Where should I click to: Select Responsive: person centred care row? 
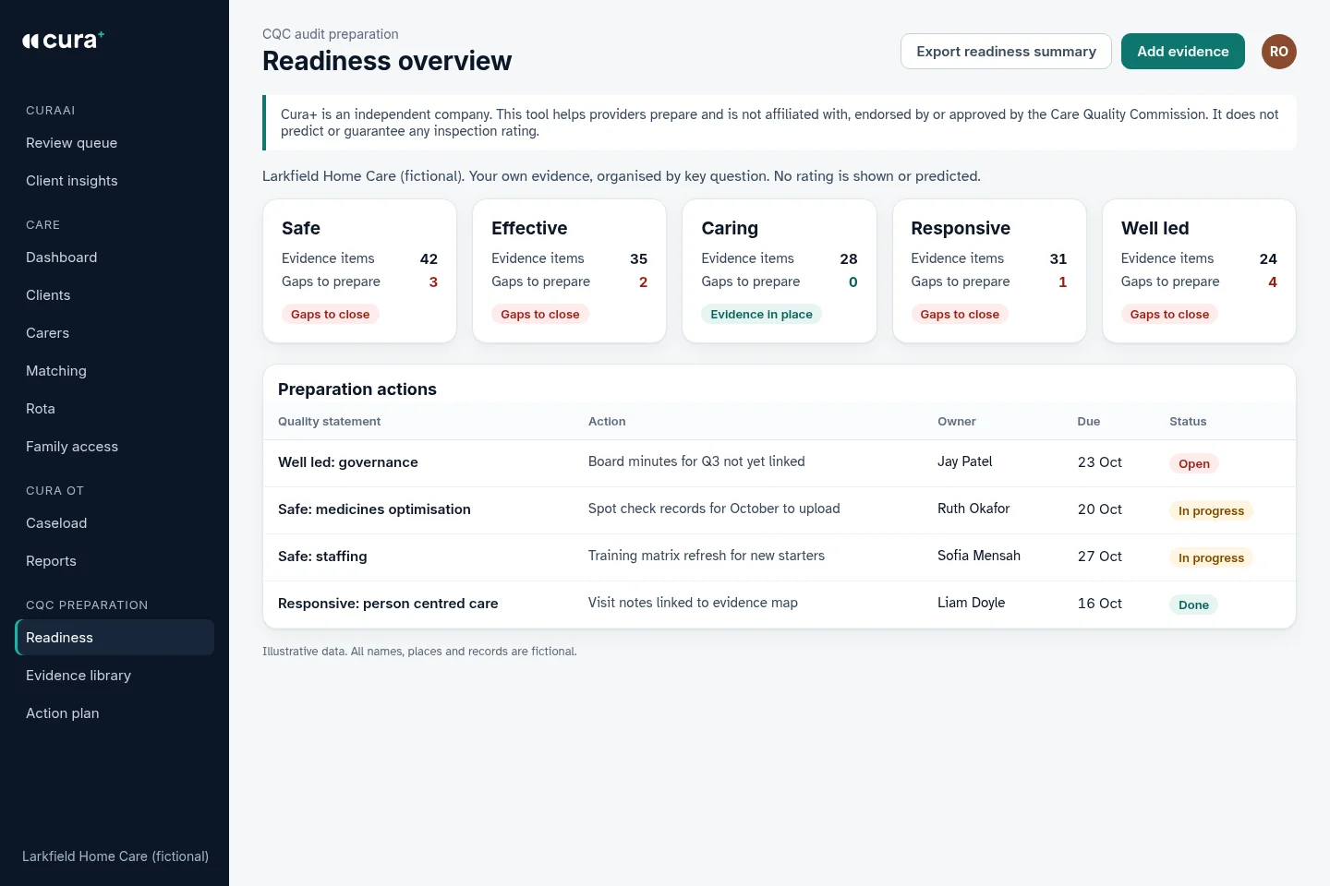(780, 605)
